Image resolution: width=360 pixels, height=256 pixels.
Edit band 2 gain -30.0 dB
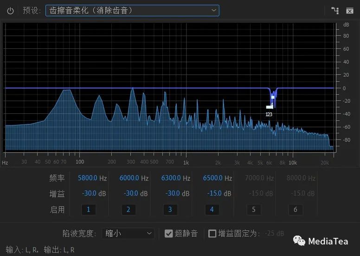[x=135, y=193]
